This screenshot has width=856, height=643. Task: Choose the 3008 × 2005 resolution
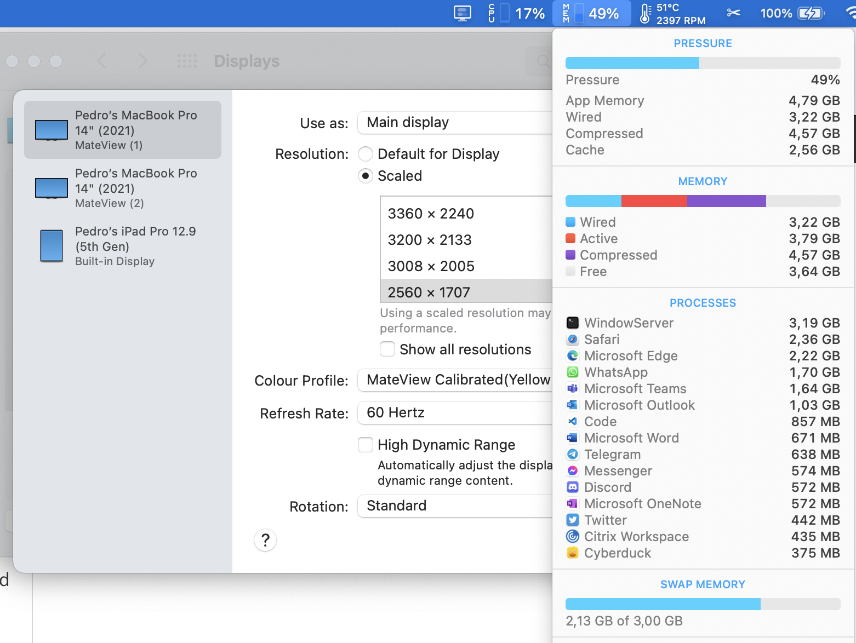[x=466, y=266]
